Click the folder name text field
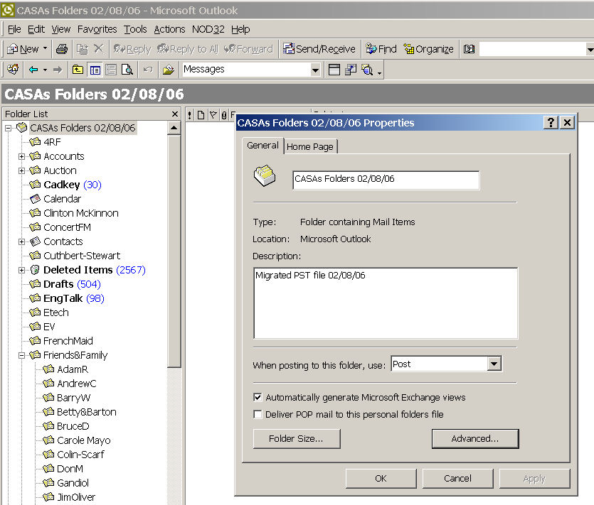 386,180
